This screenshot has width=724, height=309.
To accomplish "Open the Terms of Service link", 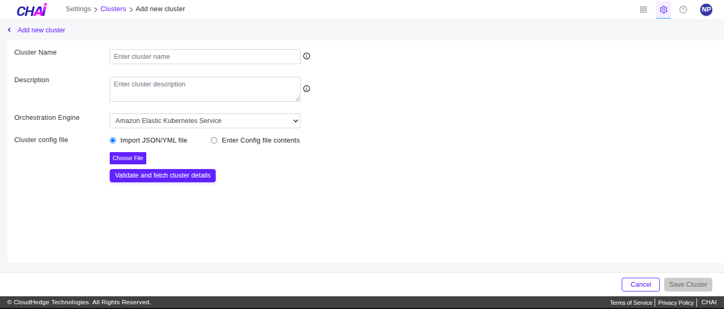I will point(631,302).
